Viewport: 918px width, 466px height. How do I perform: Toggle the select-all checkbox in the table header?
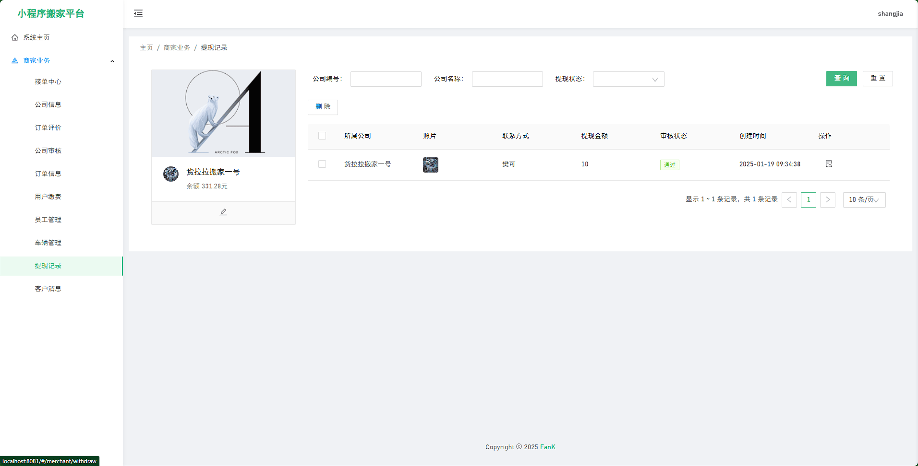point(322,136)
